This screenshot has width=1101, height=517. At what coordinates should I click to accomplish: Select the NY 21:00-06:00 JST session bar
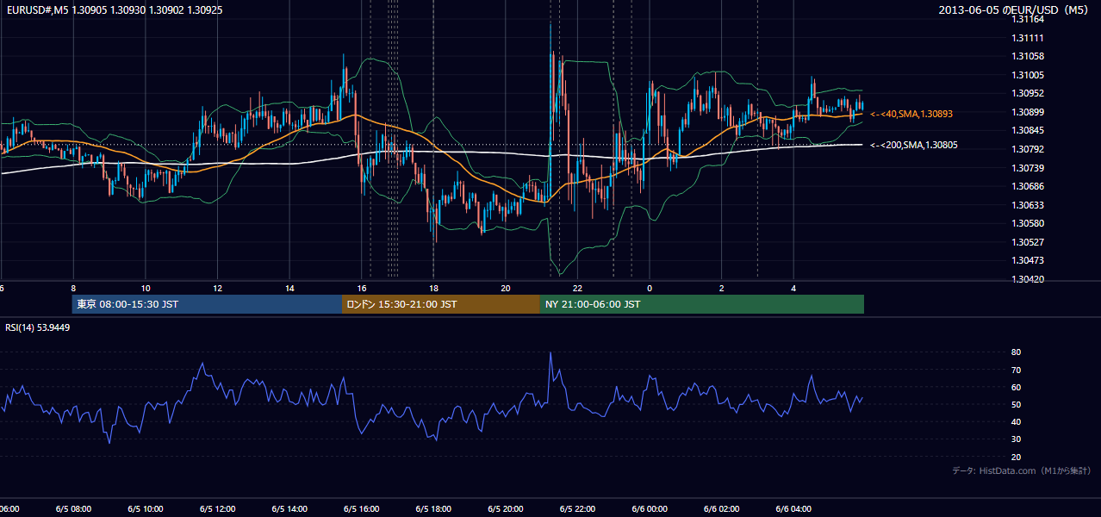pos(702,304)
